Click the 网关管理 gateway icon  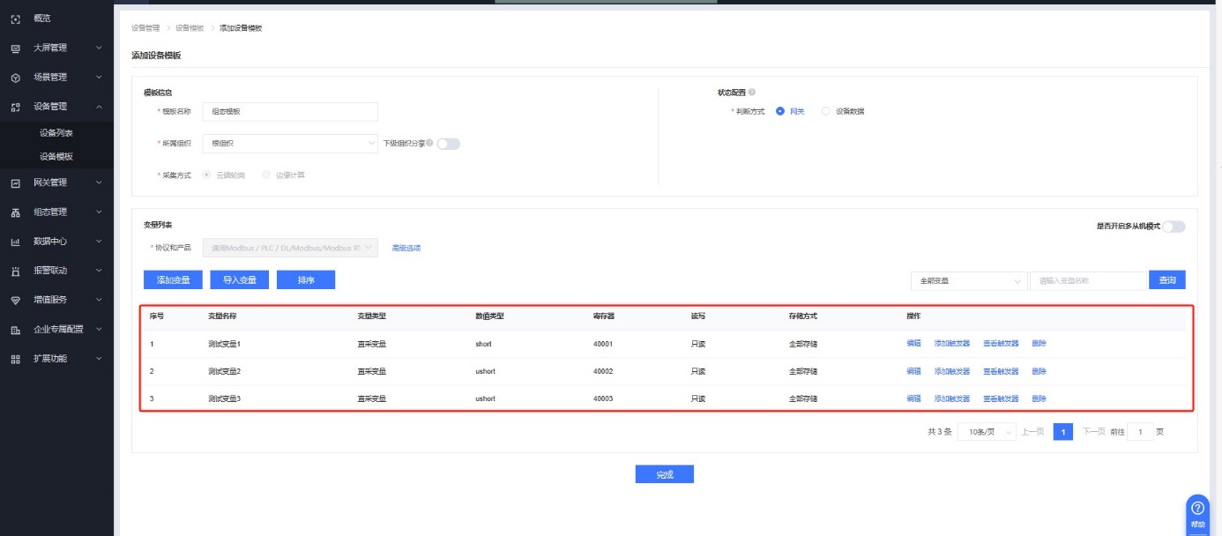pyautogui.click(x=15, y=183)
